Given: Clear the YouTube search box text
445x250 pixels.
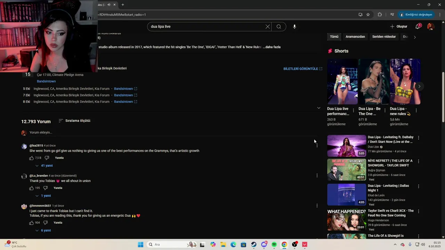Looking at the screenshot, I should tap(268, 27).
